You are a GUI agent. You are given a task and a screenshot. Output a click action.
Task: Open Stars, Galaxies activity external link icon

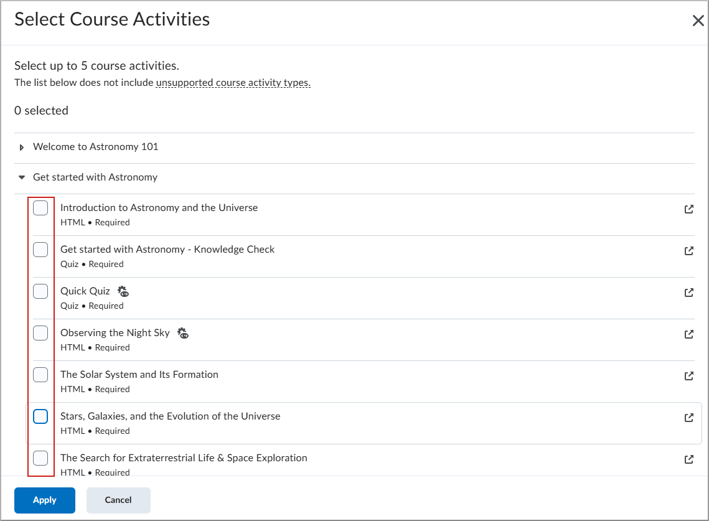pyautogui.click(x=688, y=418)
